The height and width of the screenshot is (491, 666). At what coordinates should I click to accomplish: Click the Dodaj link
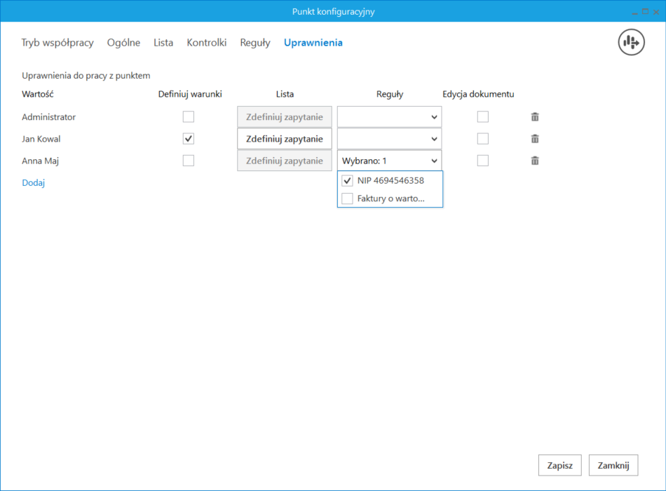(34, 183)
